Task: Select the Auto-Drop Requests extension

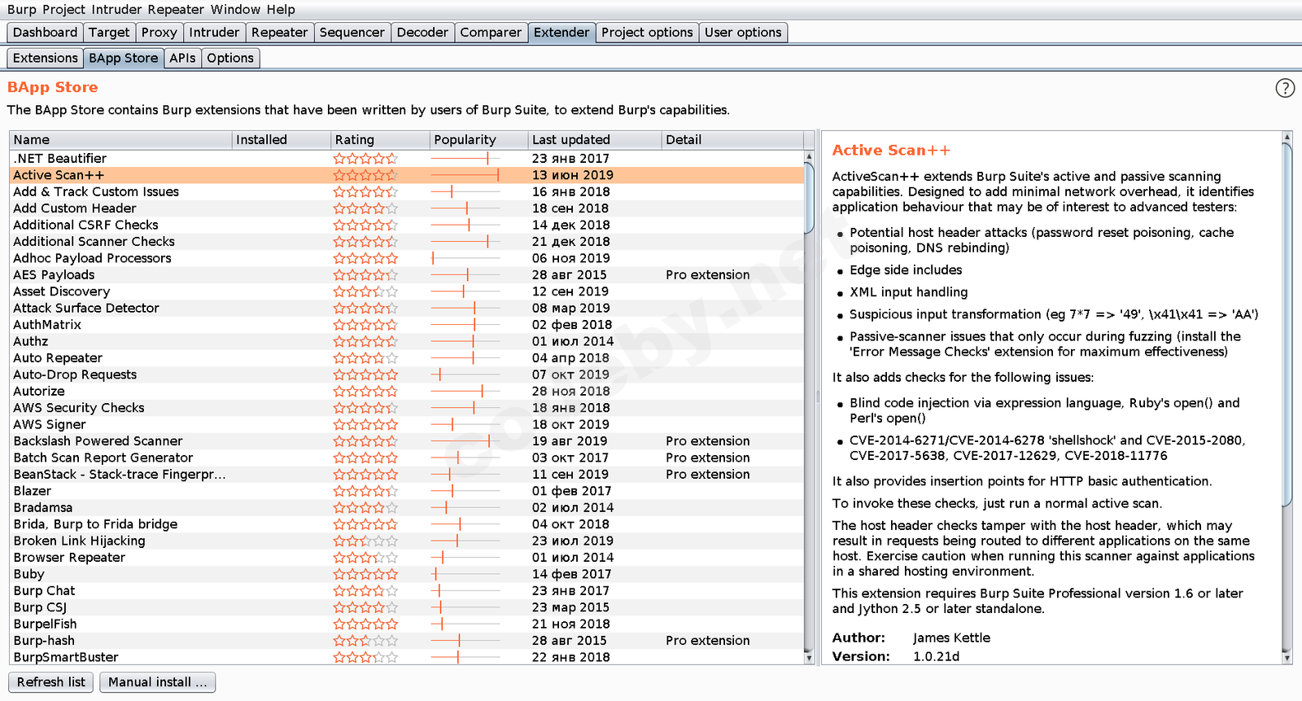Action: (x=407, y=375)
